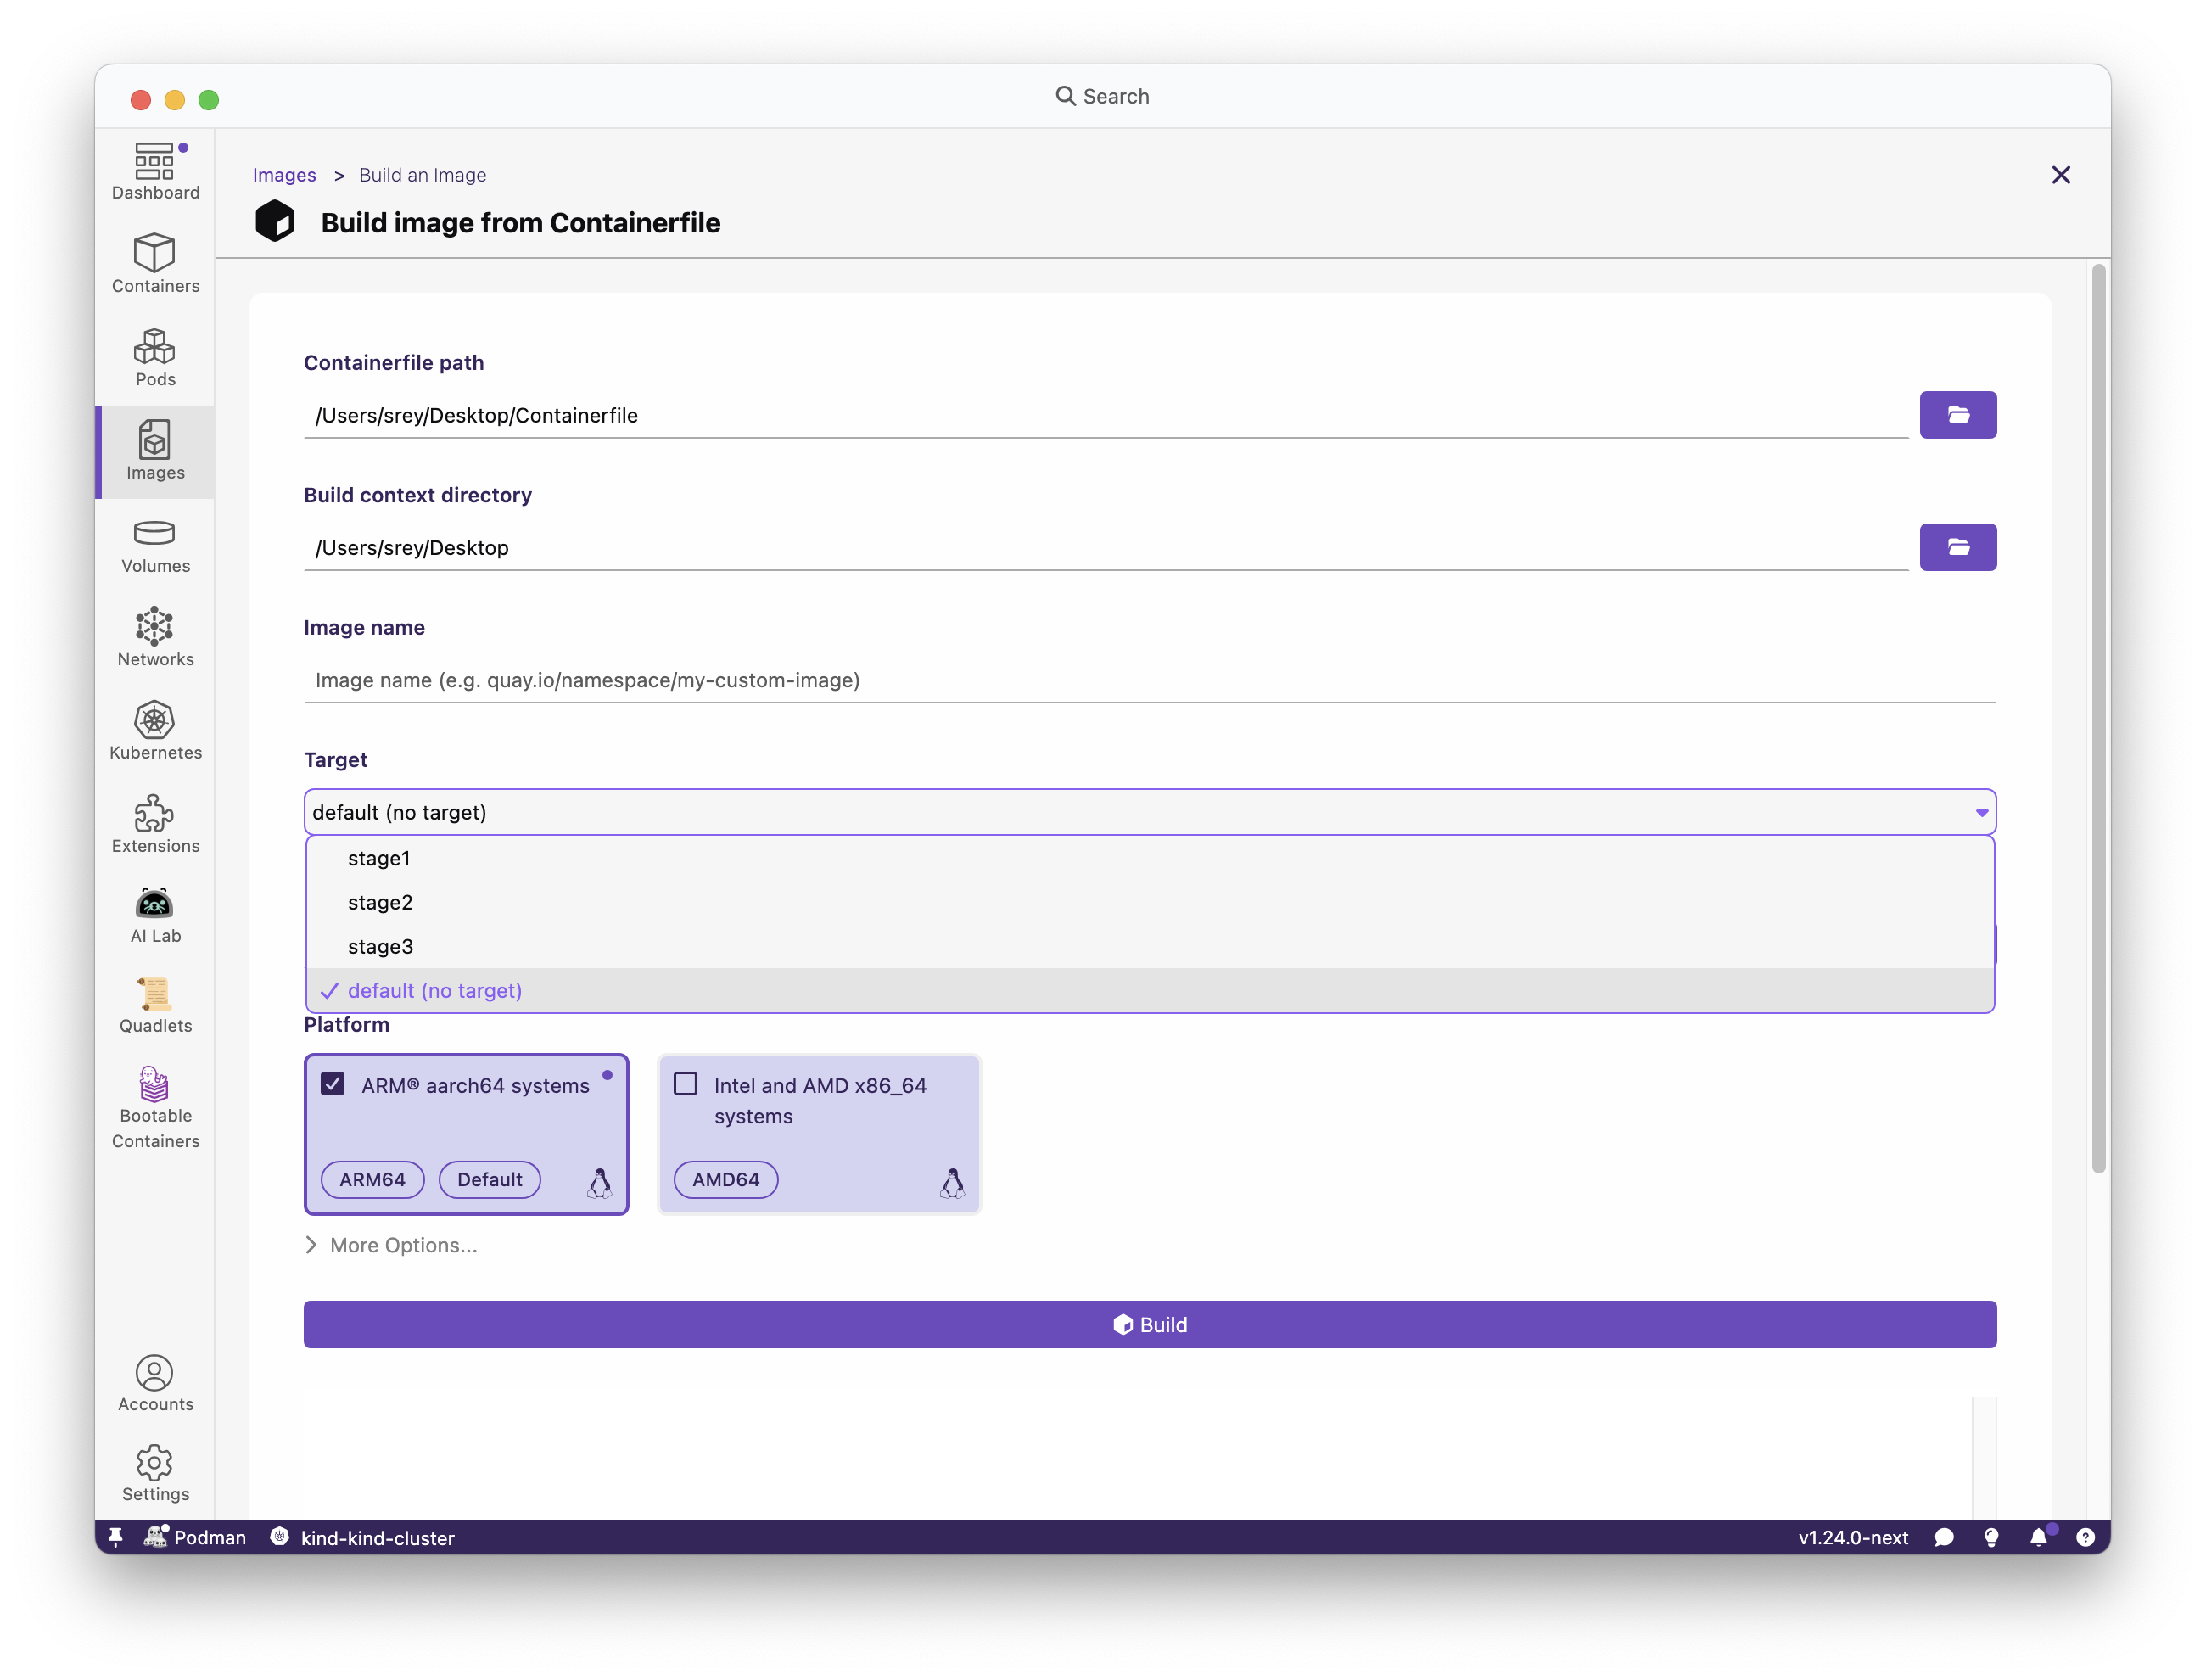Open the Pods section in the sidebar
This screenshot has width=2206, height=1680.
pyautogui.click(x=154, y=357)
